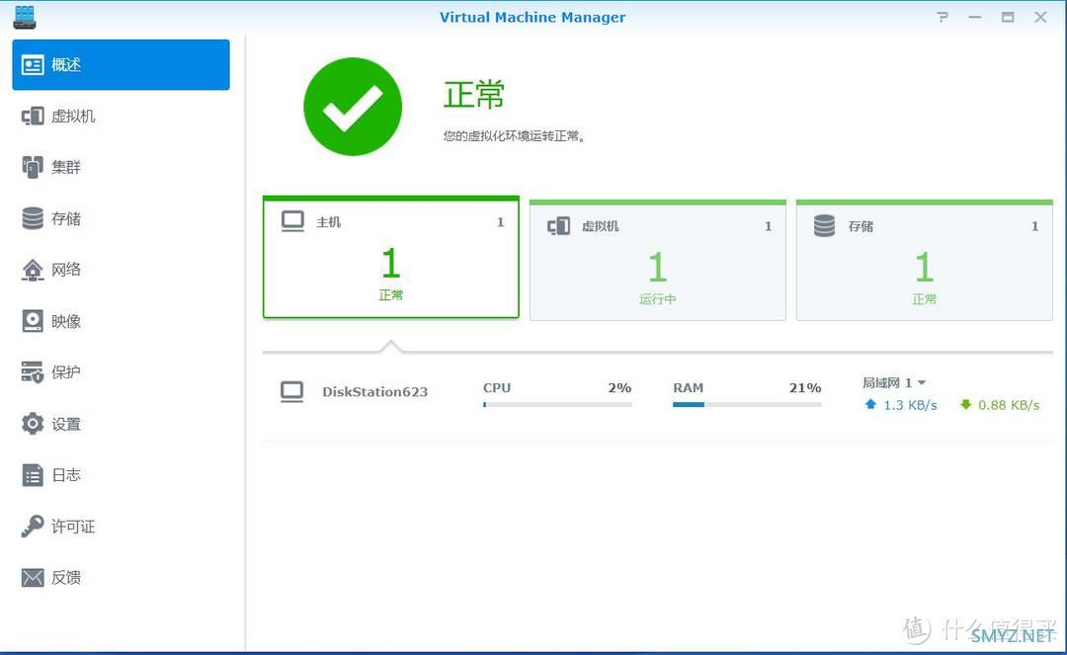Click the database icon beside sidebar 存储
This screenshot has height=655, width=1067.
[33, 218]
